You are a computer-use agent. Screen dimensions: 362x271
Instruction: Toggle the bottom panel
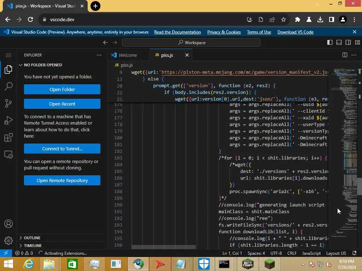tap(339, 42)
